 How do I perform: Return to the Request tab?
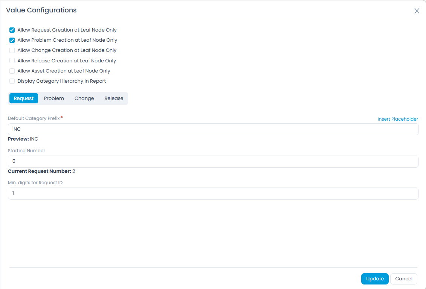coord(23,98)
